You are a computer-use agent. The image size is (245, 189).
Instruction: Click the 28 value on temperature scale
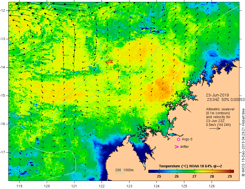[212, 176]
